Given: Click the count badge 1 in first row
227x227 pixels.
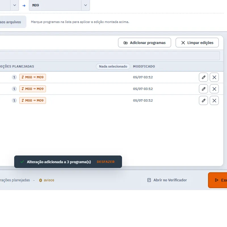Looking at the screenshot, I should click(x=14, y=77).
